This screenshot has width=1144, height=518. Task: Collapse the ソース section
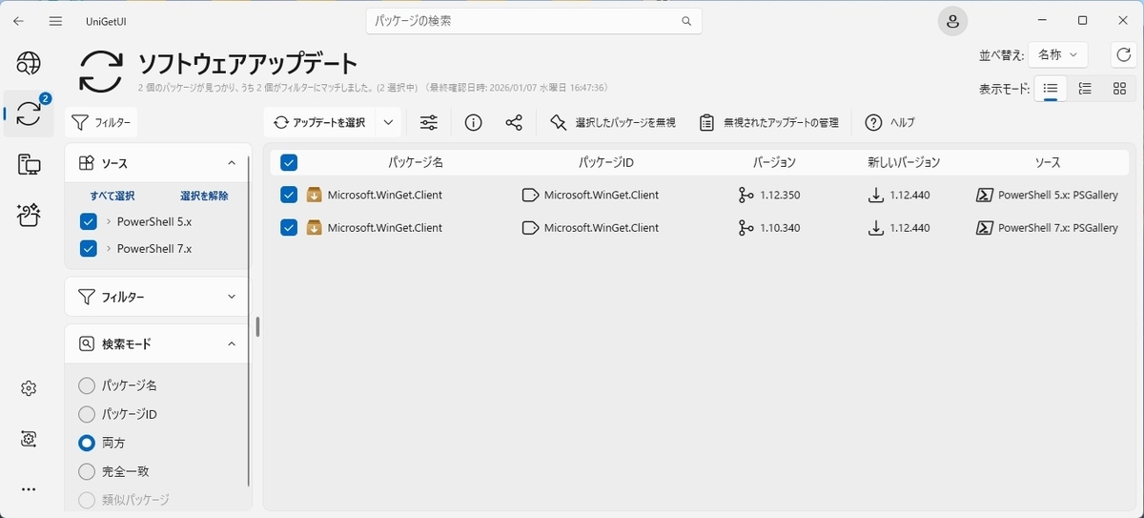tap(232, 163)
